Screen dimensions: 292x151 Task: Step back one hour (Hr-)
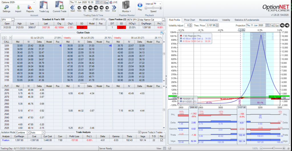click(85, 8)
